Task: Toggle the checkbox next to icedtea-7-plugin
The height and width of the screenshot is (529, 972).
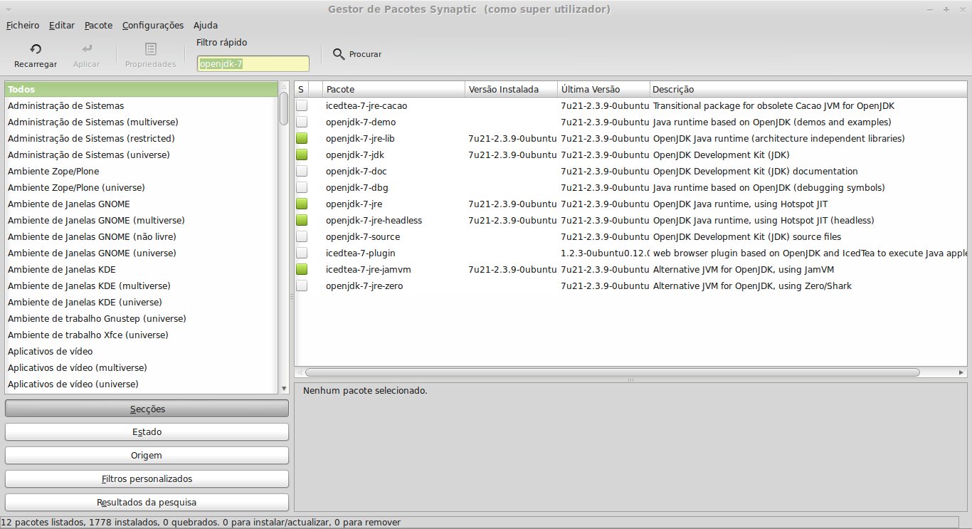Action: (x=302, y=253)
